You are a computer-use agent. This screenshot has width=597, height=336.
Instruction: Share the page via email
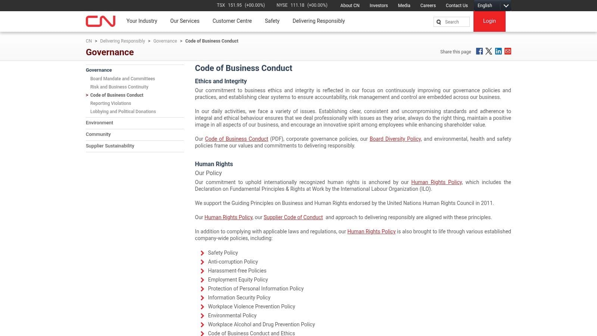coord(508,51)
